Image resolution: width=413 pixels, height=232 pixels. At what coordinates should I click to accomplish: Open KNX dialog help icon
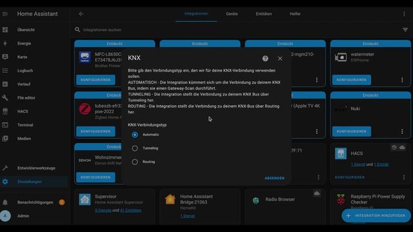[265, 59]
